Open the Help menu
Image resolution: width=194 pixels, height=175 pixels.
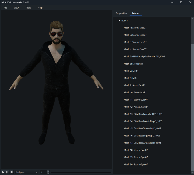tap(40, 8)
